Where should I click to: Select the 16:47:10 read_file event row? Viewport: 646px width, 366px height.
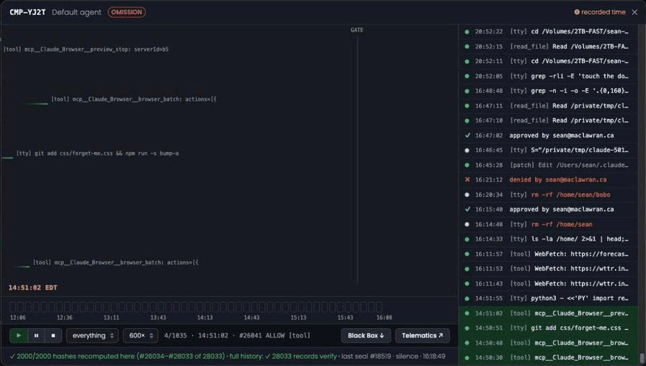(x=548, y=120)
